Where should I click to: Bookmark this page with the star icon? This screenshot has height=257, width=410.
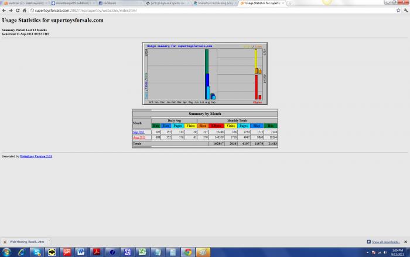[398, 11]
